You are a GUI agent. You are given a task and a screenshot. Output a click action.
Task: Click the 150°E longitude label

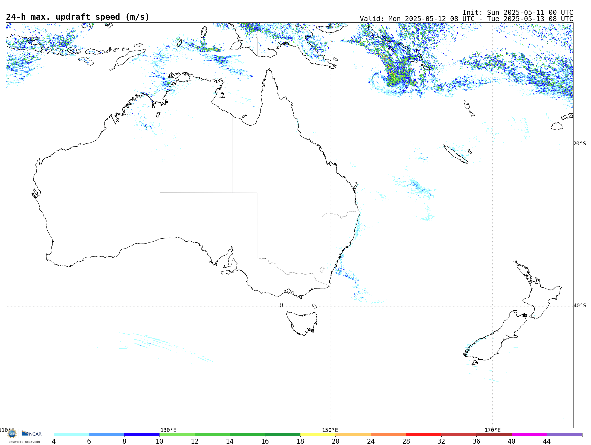tap(330, 430)
